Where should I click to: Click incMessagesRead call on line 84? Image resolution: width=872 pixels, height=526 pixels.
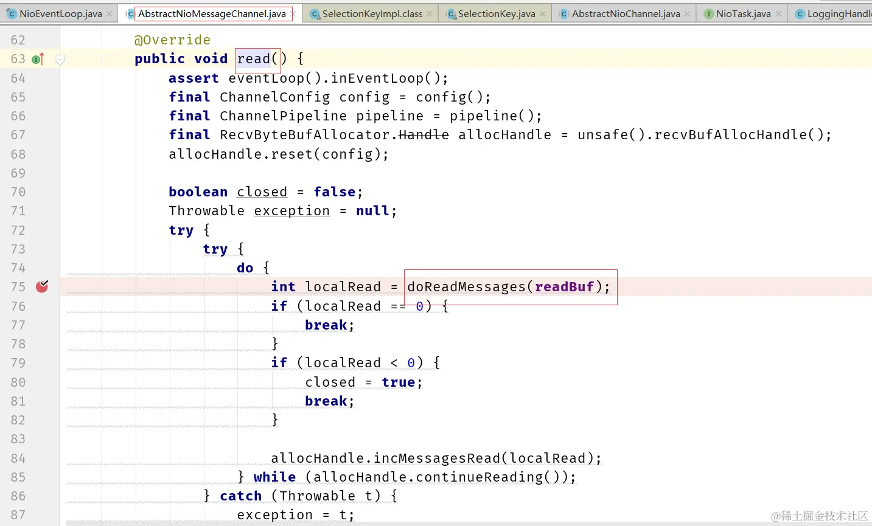point(436,459)
